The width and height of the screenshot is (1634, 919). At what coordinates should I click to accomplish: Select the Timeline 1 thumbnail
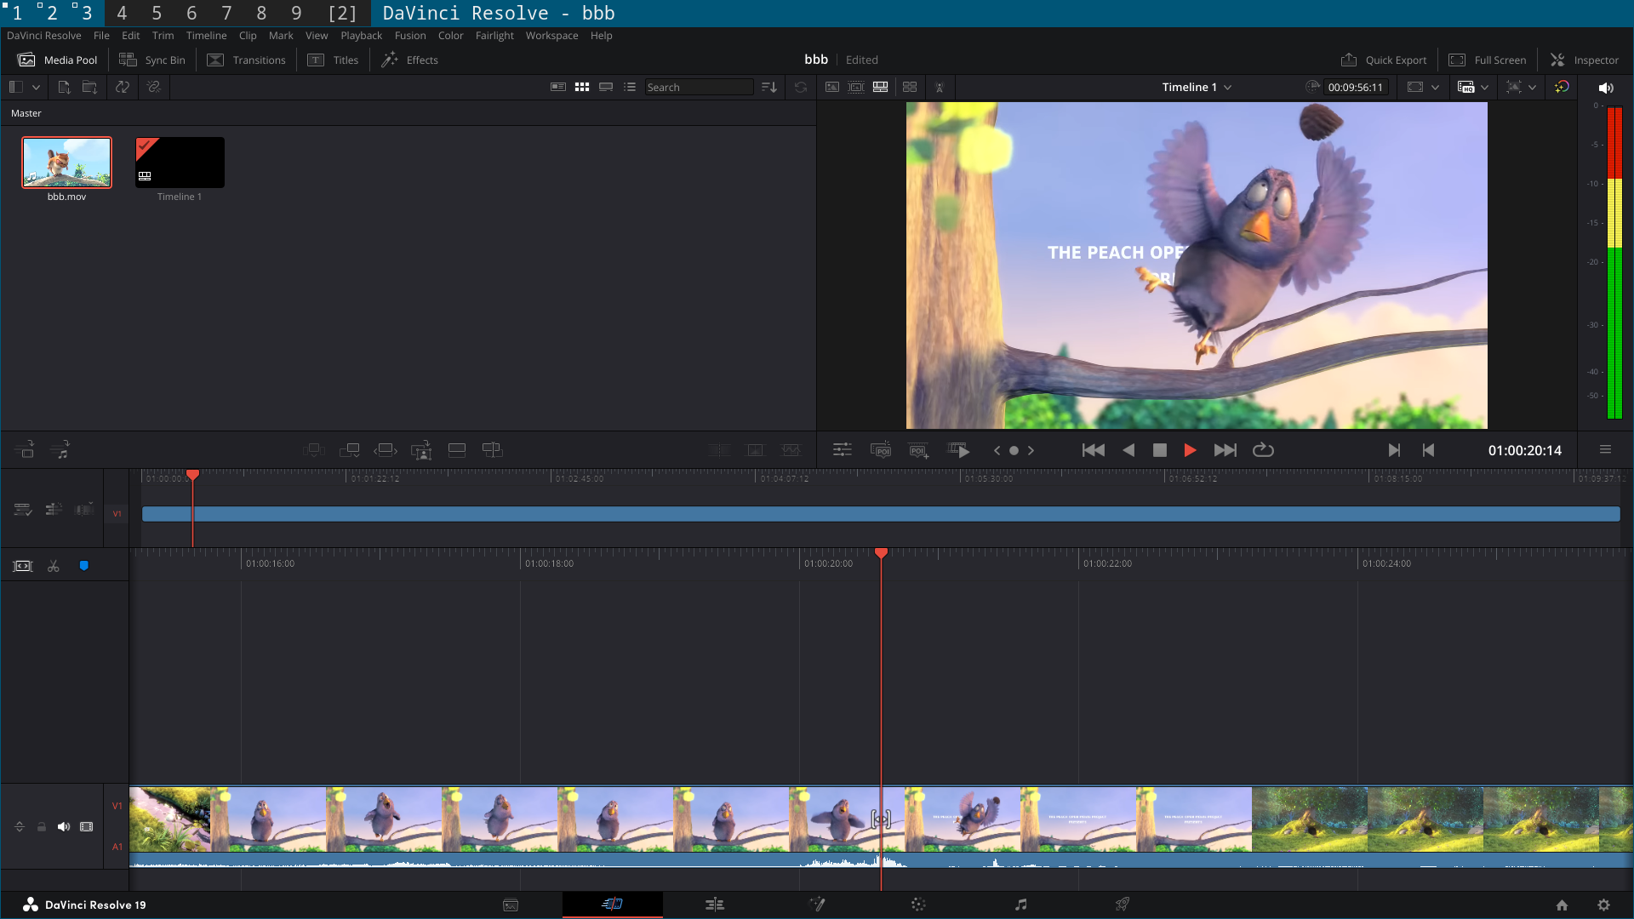tap(180, 163)
